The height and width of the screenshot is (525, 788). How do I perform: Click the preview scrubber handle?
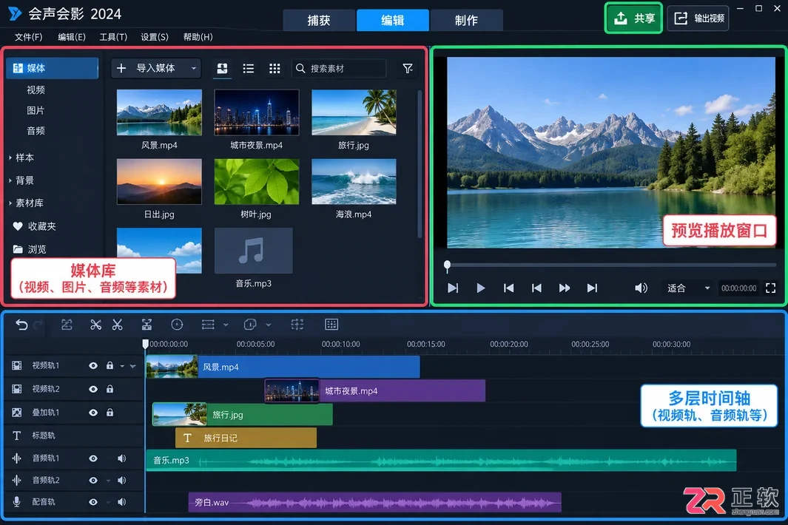point(447,265)
